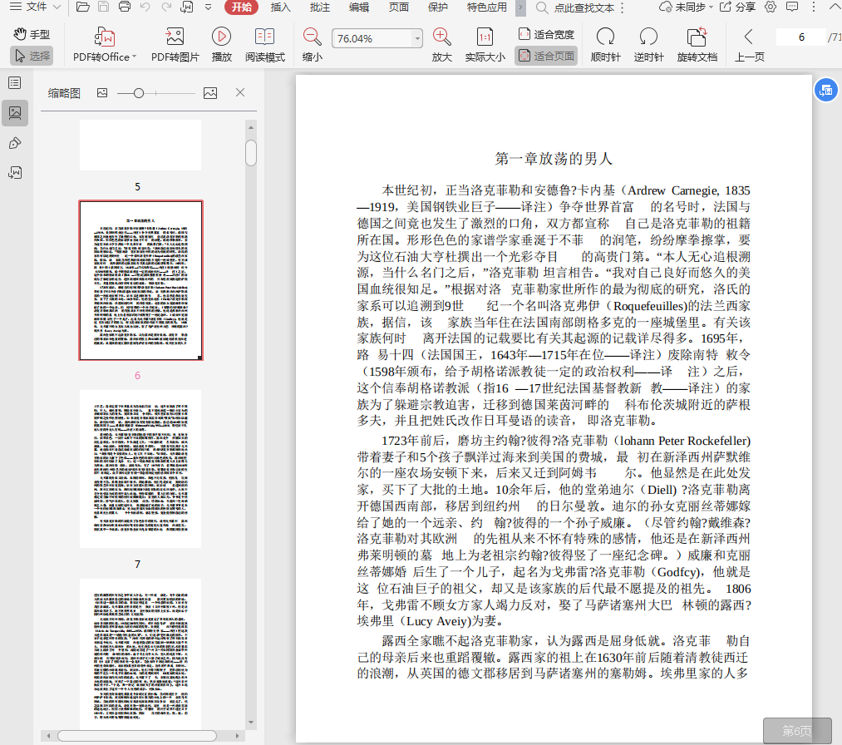This screenshot has width=842, height=745.
Task: Toggle 适合宽度 fit width
Action: point(546,34)
